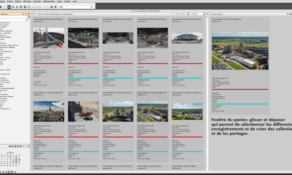Click the hierarchy icon beside the filter funnel

35,14
